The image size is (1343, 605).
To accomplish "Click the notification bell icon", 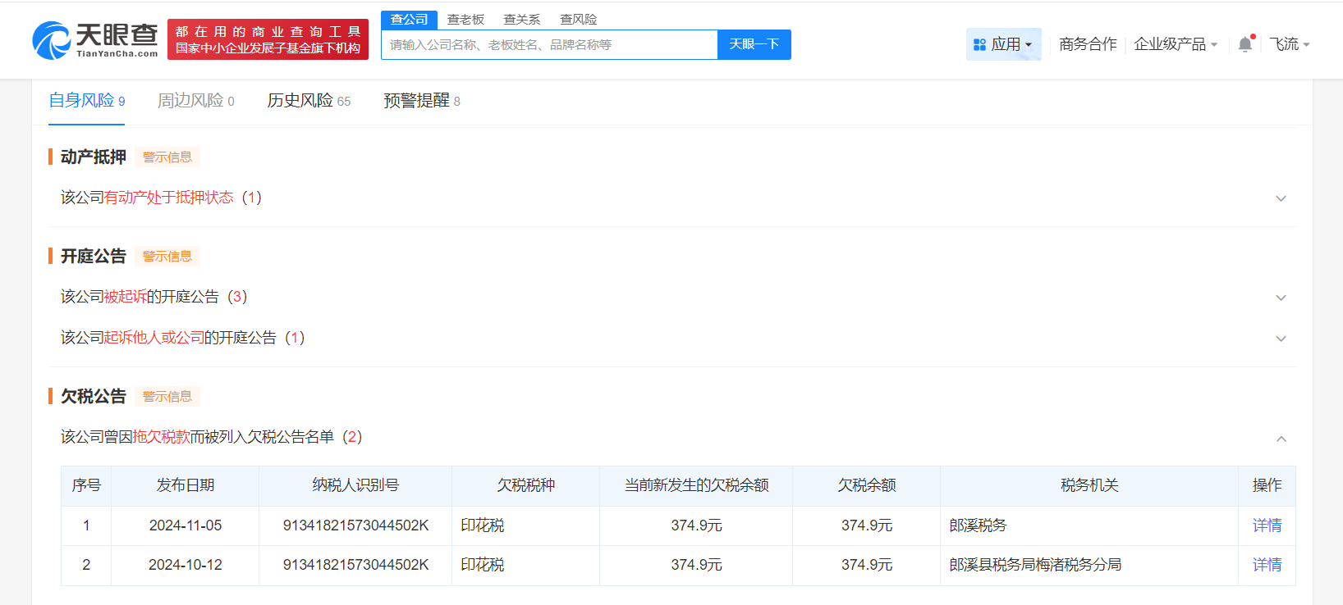I will (1245, 44).
